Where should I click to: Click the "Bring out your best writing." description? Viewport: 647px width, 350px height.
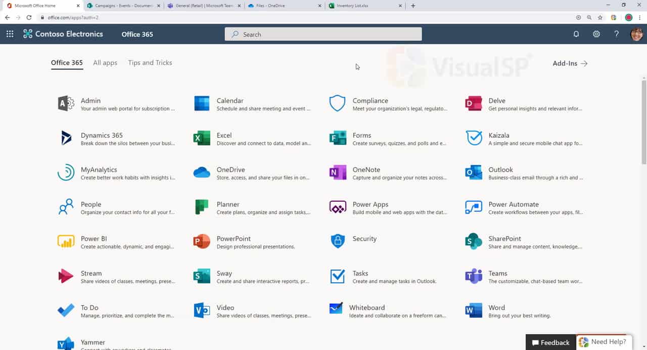coord(520,316)
